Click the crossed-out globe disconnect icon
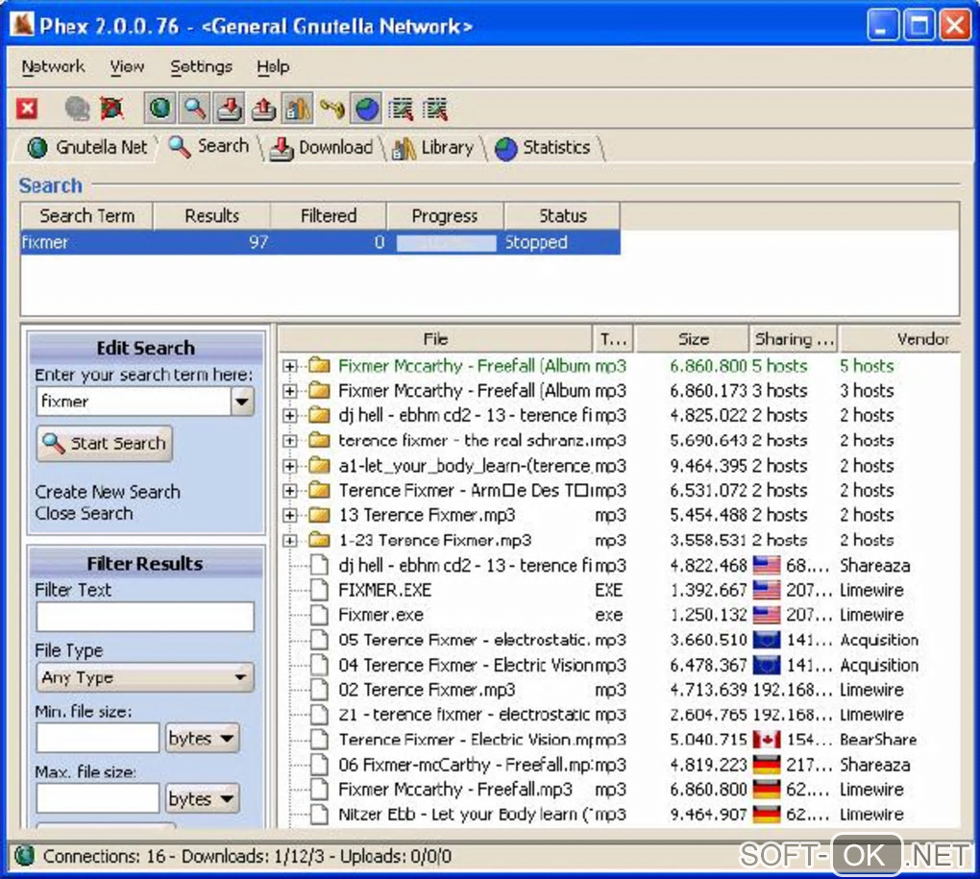The width and height of the screenshot is (980, 879). point(111,110)
